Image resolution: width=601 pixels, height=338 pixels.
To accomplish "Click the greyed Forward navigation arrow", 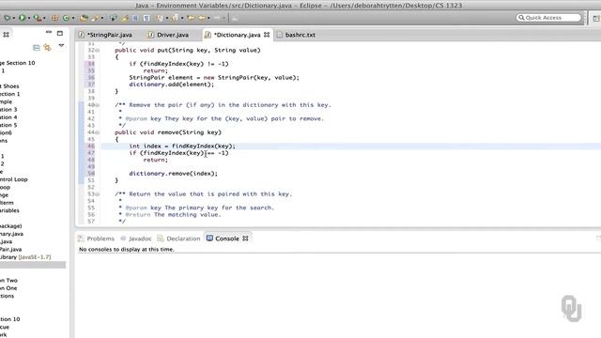I will click(x=217, y=18).
